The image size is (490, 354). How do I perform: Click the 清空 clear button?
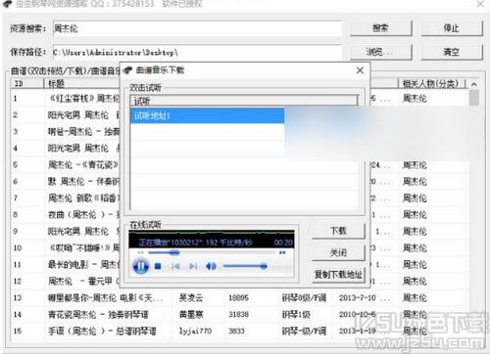[451, 52]
